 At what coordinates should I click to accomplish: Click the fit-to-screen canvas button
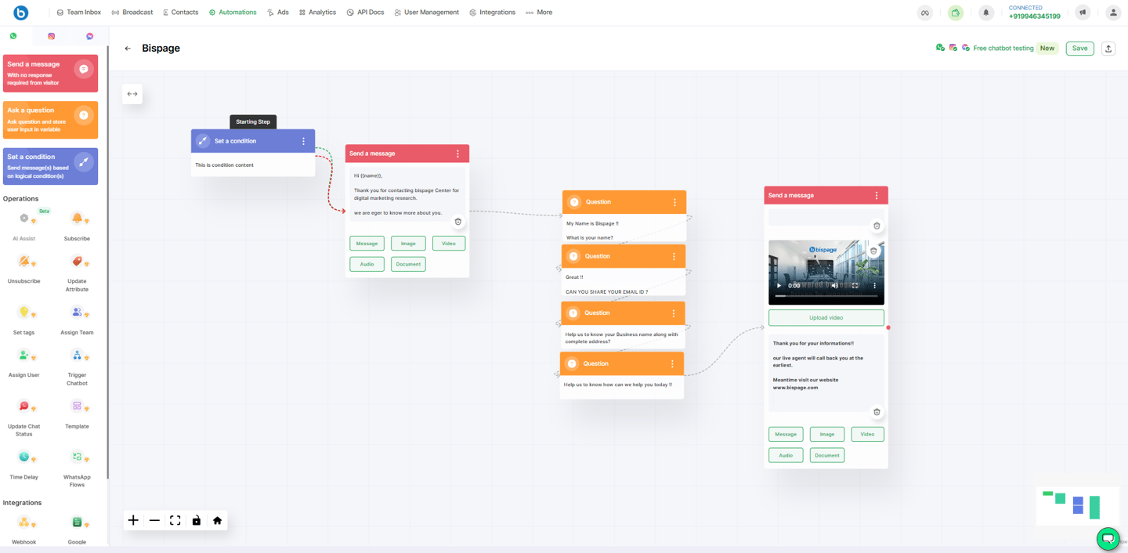[175, 520]
